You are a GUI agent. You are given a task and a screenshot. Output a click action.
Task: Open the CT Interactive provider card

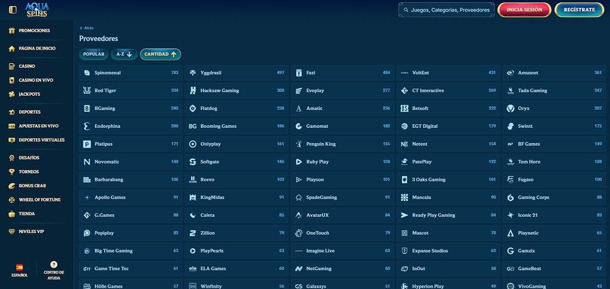point(448,91)
